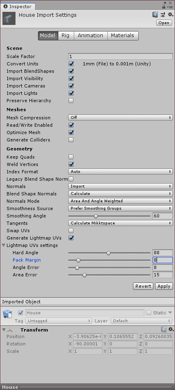Open the Transform component gear menu
Viewport: 175px width, 390px height.
171,329
